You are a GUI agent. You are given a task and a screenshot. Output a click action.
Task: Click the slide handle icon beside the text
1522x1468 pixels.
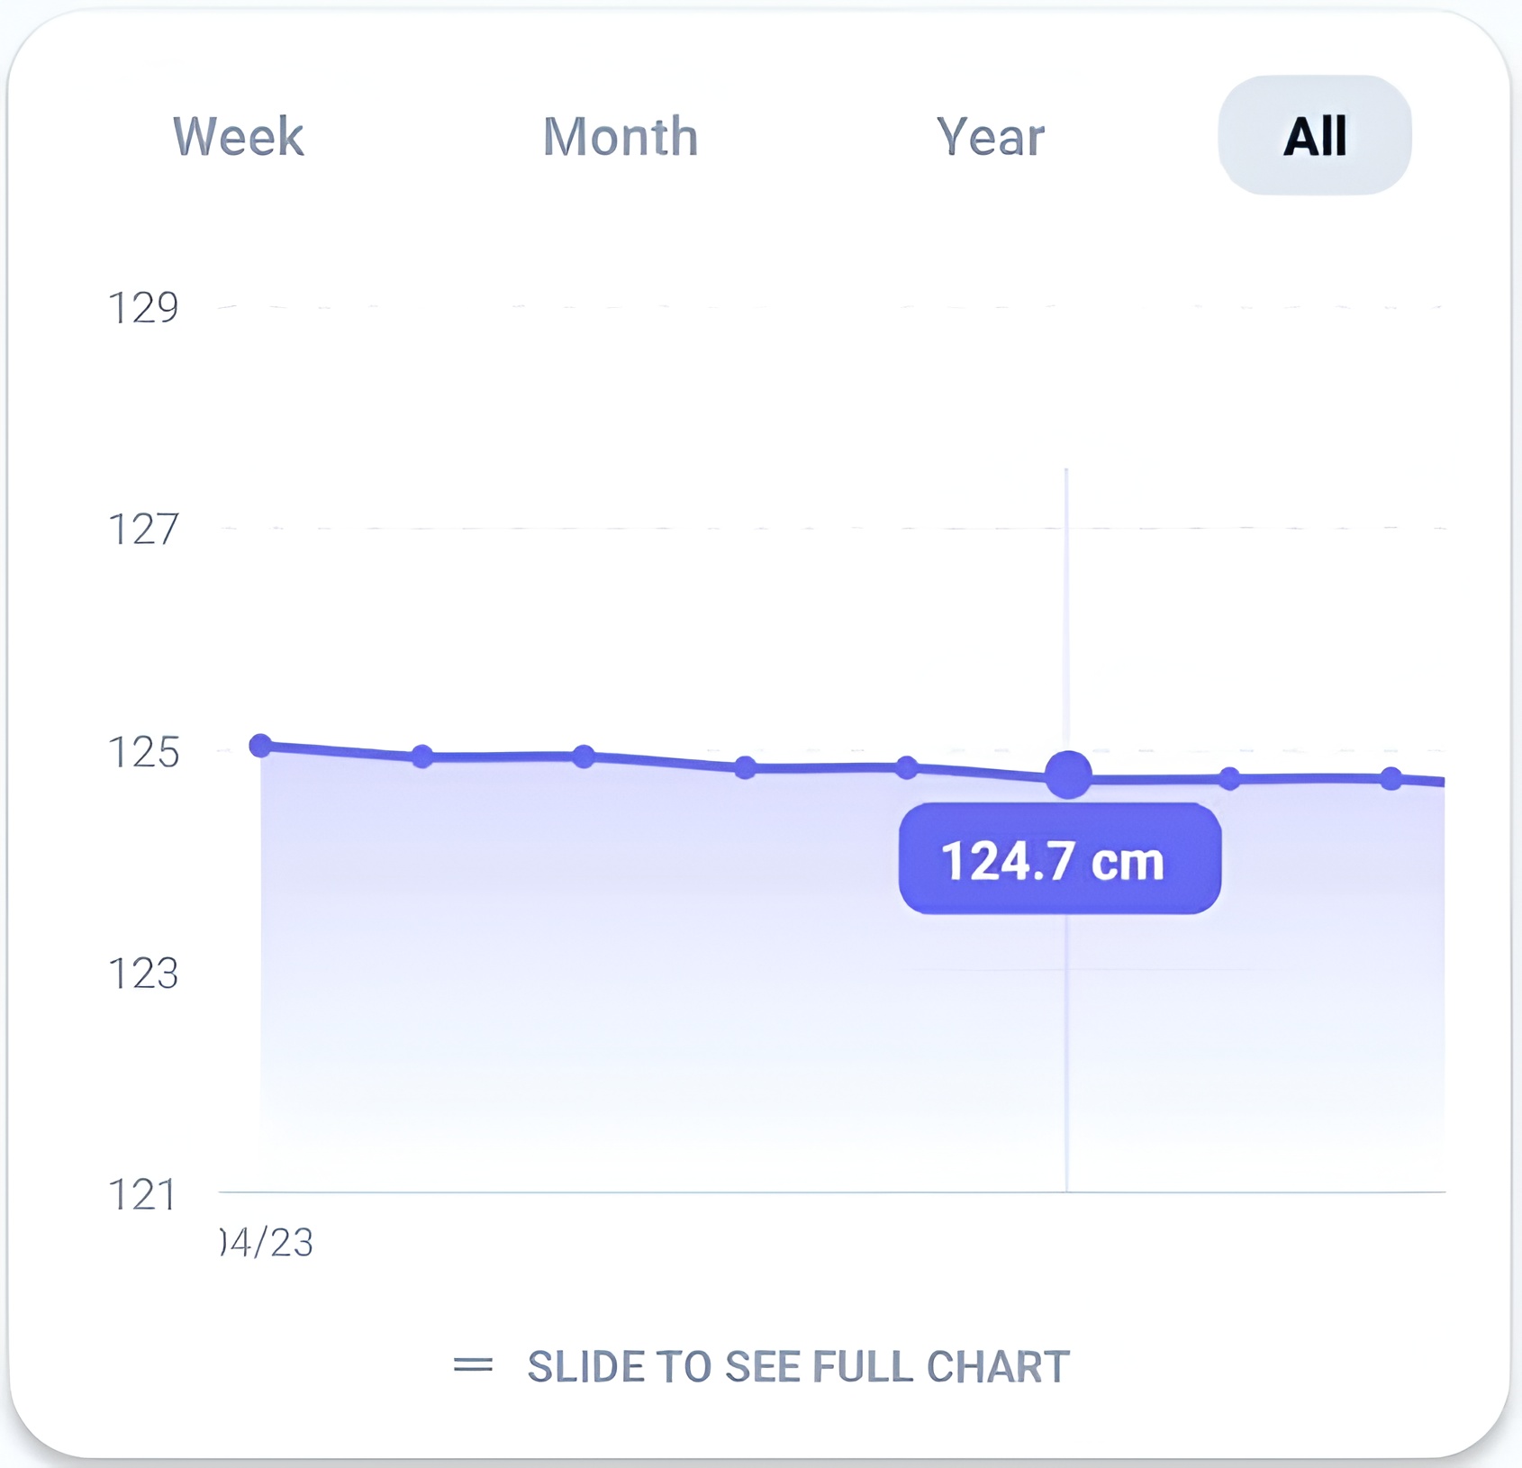tap(473, 1365)
